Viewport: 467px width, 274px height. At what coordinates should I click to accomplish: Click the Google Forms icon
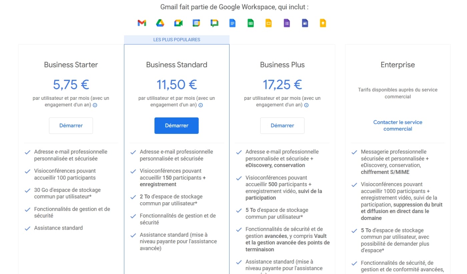click(x=287, y=23)
